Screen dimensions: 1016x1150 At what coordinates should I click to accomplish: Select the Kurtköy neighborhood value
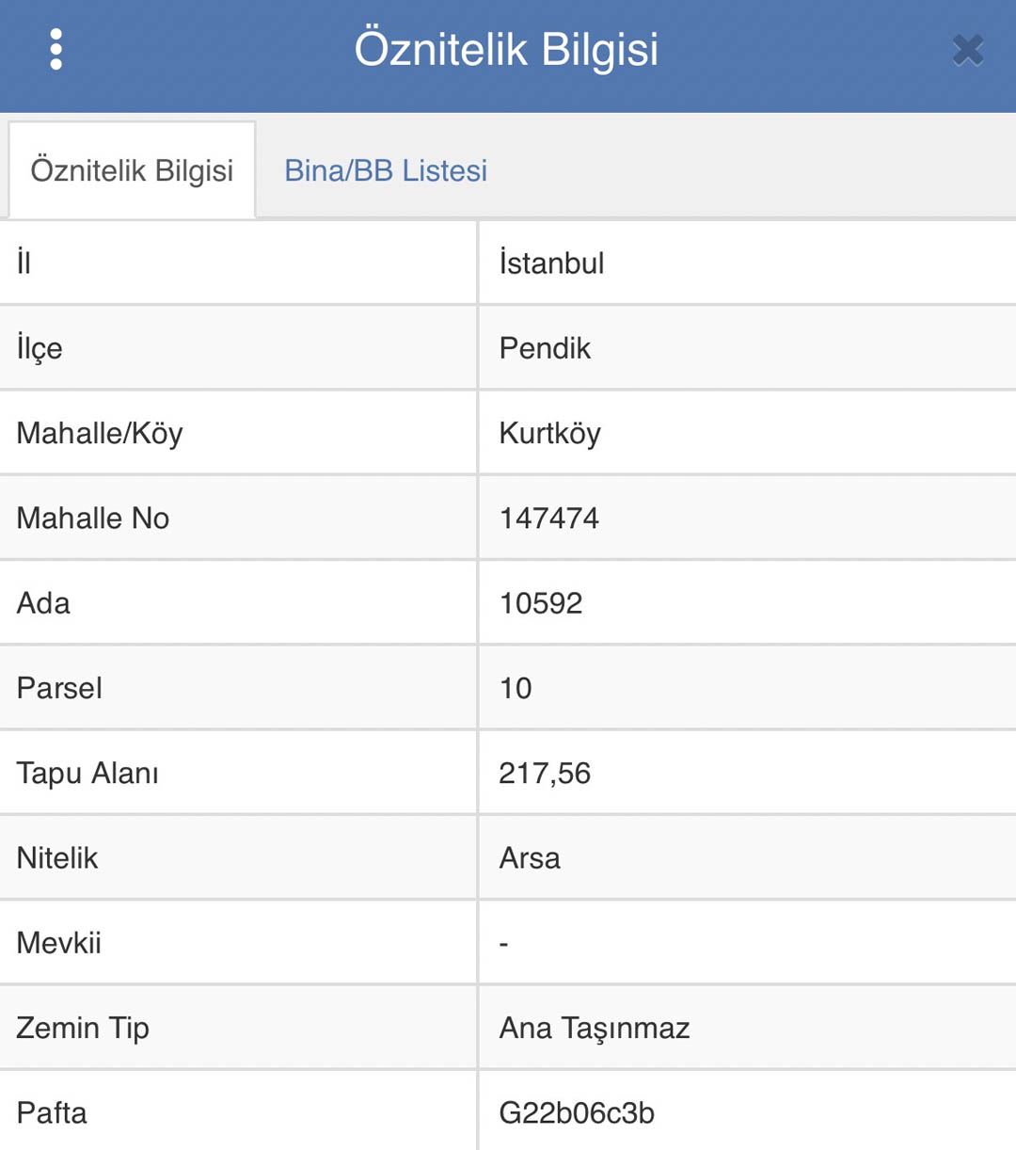point(549,433)
